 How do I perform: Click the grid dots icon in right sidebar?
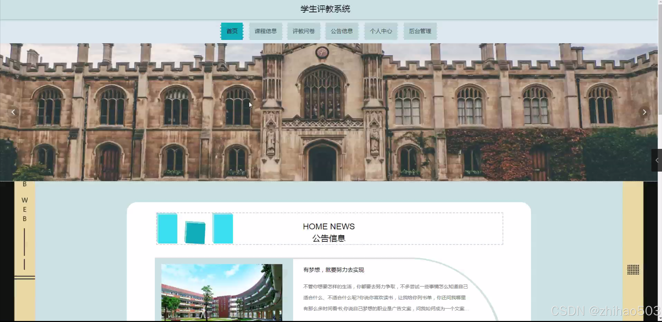coord(633,270)
